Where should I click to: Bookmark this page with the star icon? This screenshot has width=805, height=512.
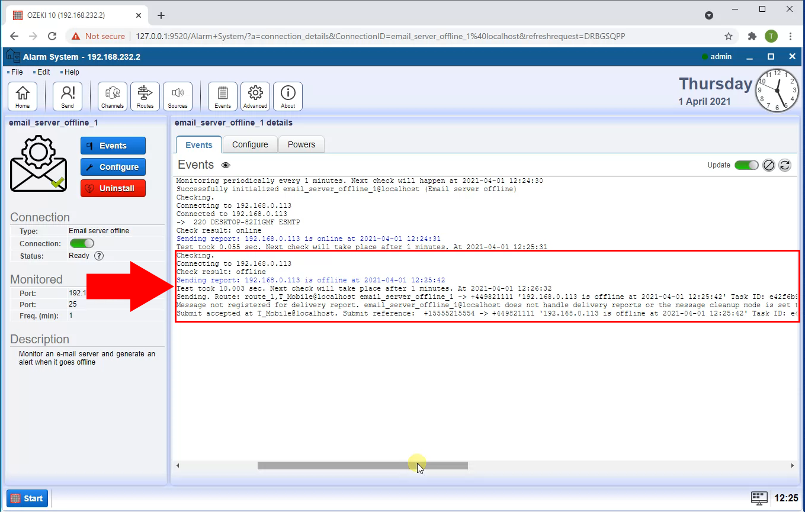[729, 36]
